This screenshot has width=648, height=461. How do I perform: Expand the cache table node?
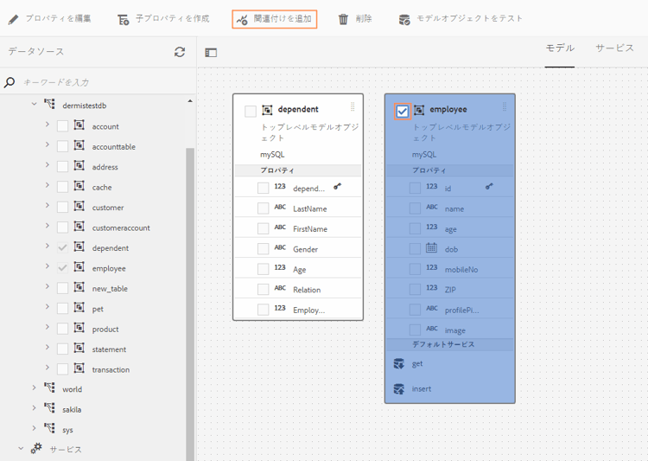coord(48,185)
